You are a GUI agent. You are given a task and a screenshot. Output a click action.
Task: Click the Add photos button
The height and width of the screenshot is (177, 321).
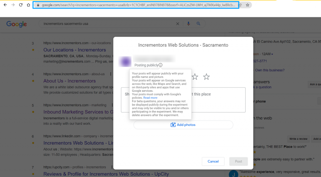(x=183, y=125)
